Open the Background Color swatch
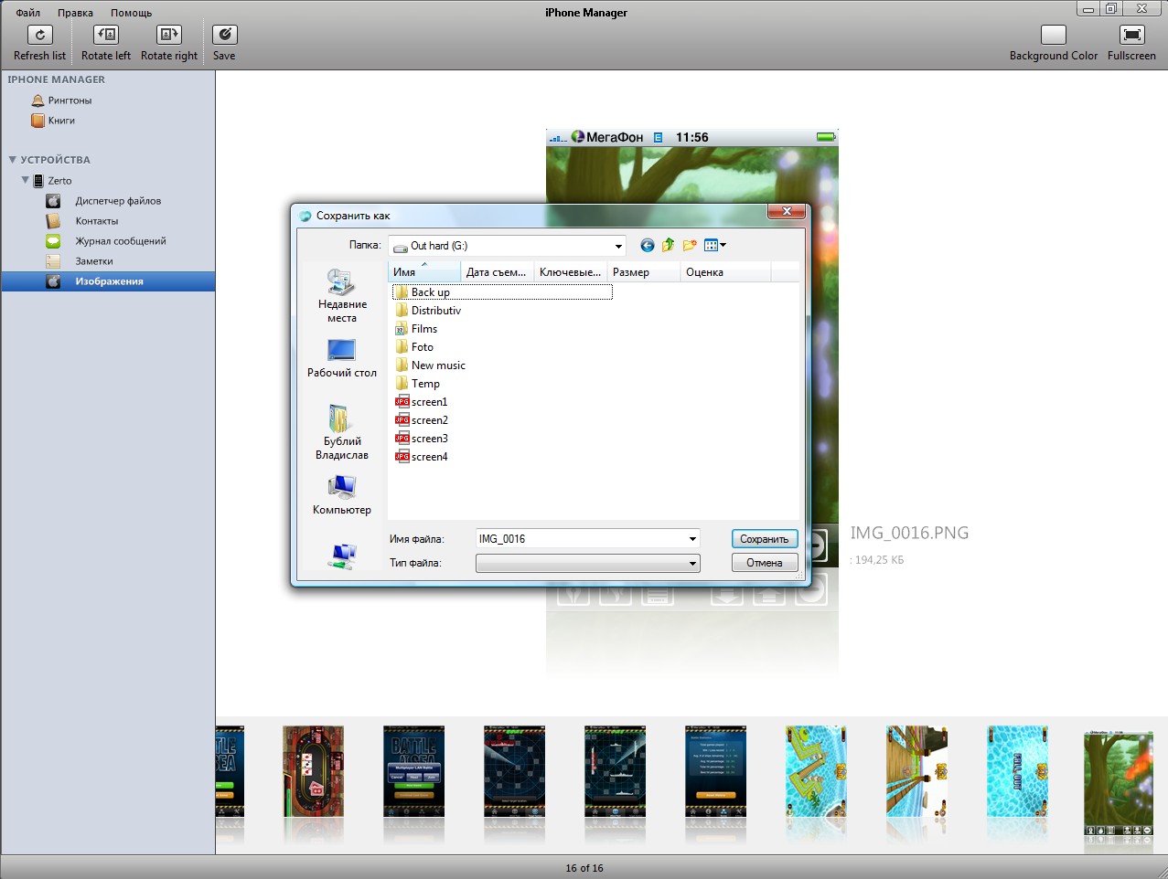The image size is (1168, 879). 1053,35
